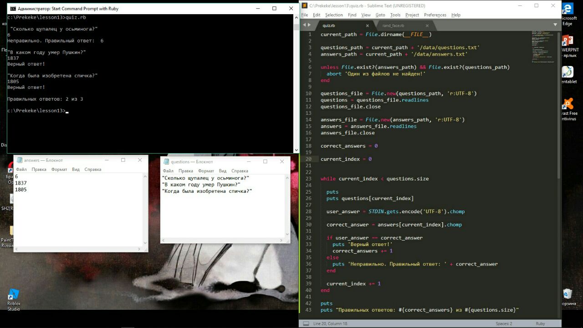Open Формат menu in questions Notepad
Image resolution: width=583 pixels, height=328 pixels.
206,171
